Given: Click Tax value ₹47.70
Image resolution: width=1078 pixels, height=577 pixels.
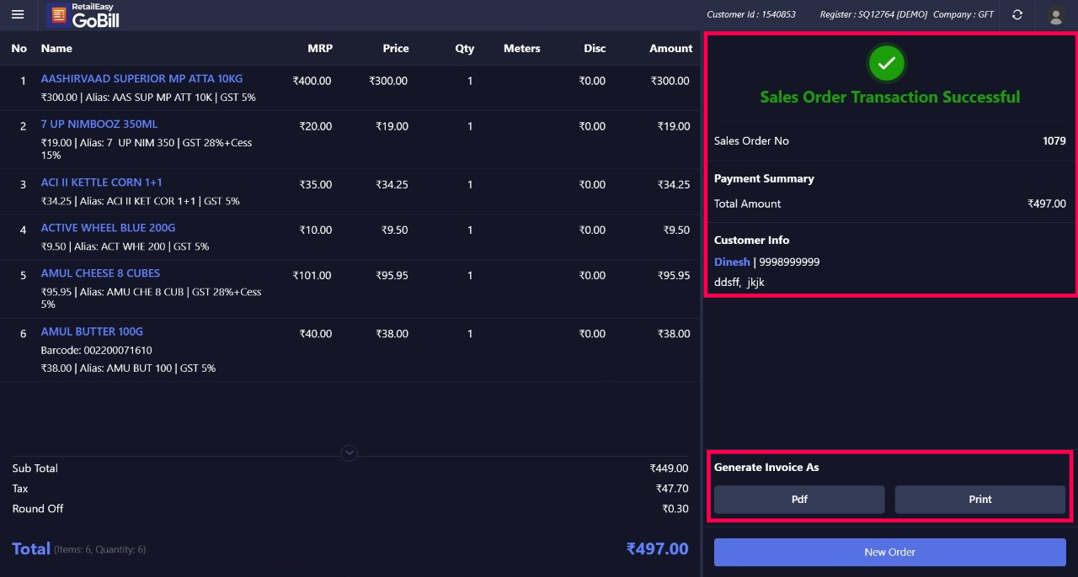Looking at the screenshot, I should (x=672, y=489).
